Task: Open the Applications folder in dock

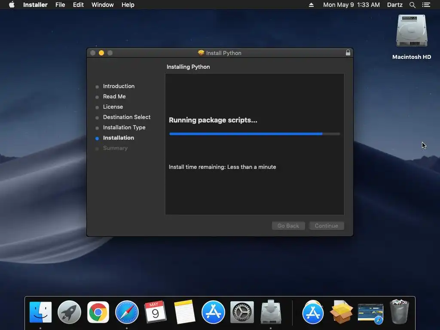Action: pyautogui.click(x=313, y=312)
